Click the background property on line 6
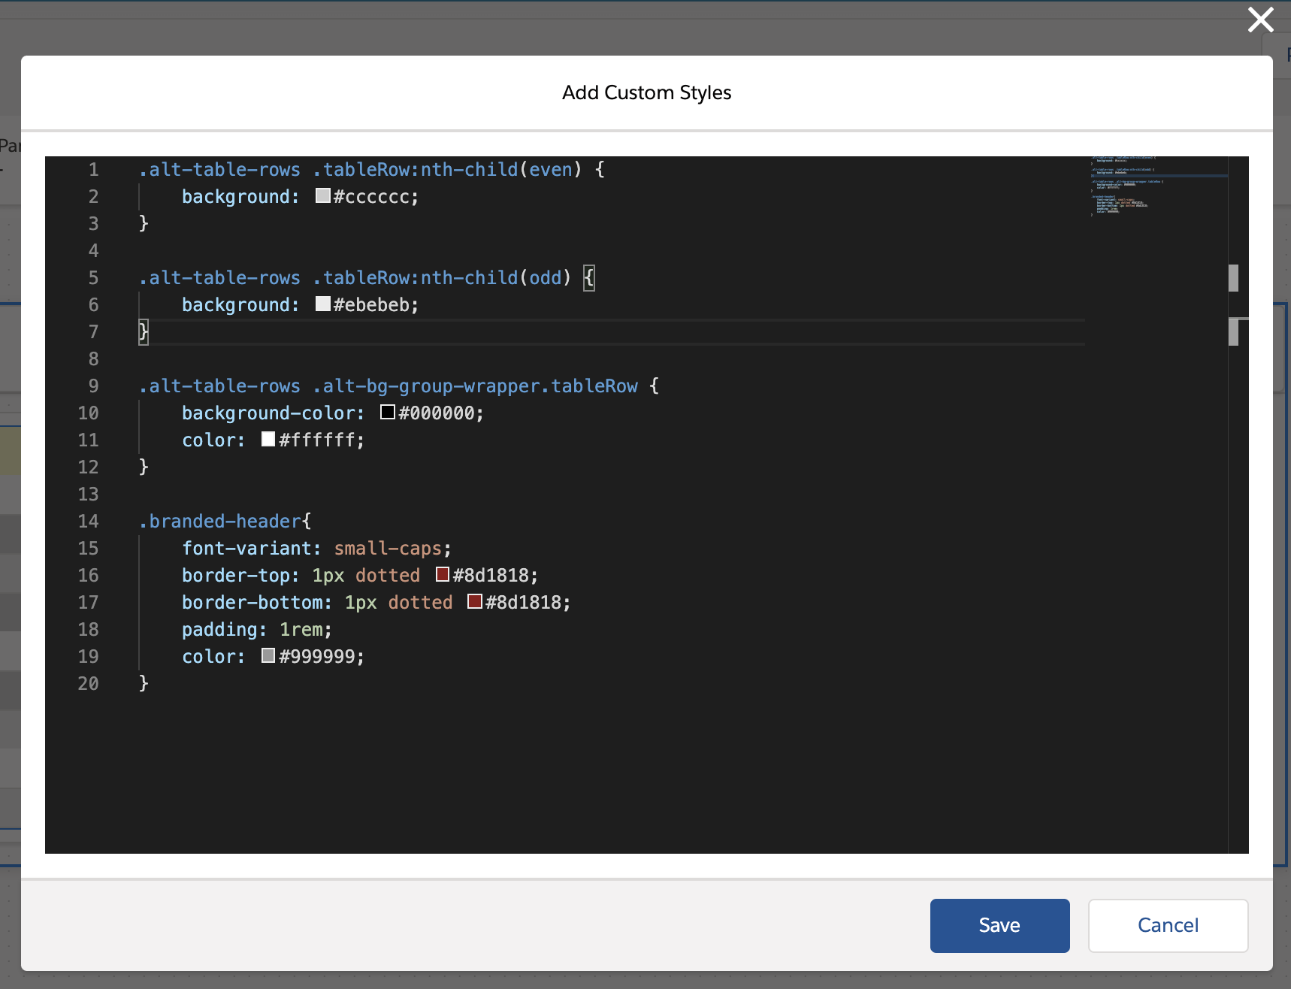1291x989 pixels. tap(236, 305)
